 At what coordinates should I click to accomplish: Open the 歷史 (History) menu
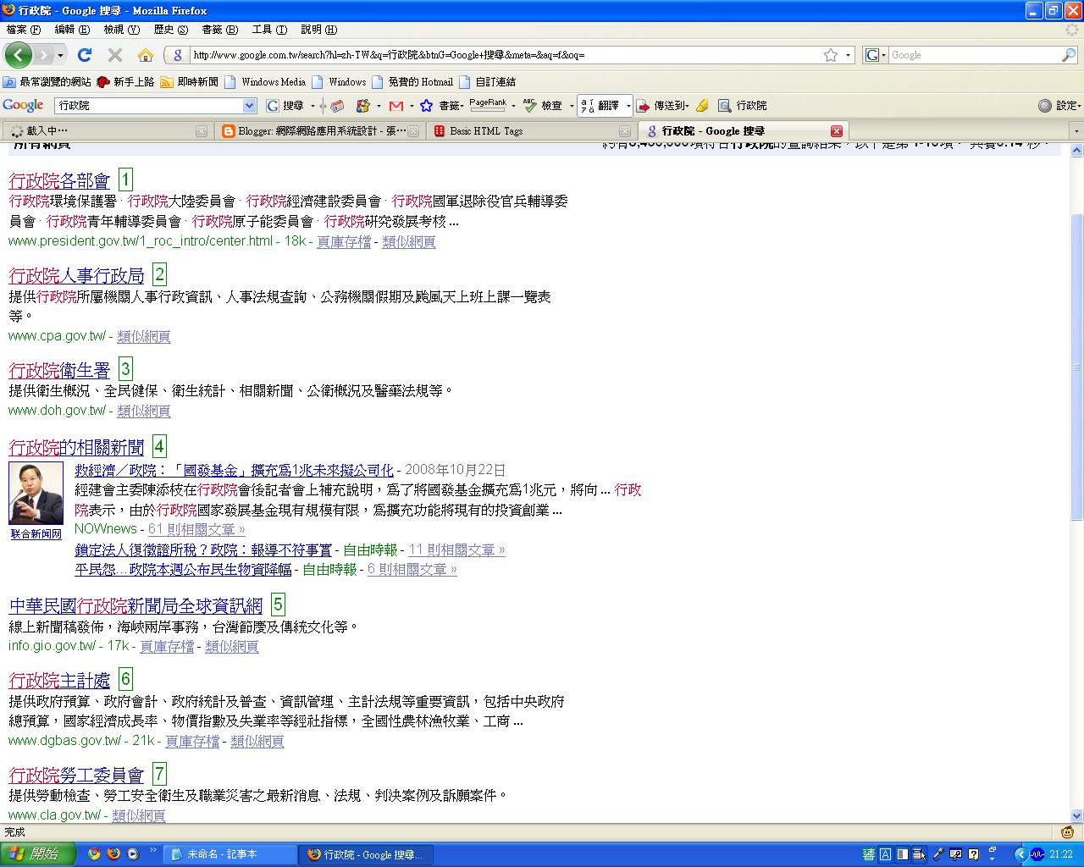point(170,30)
